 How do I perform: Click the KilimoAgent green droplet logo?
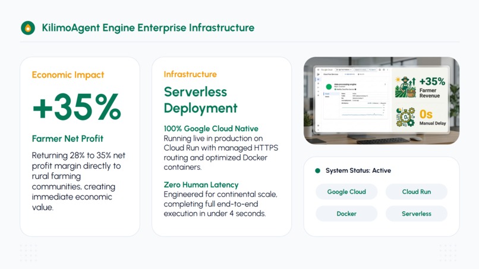28,28
